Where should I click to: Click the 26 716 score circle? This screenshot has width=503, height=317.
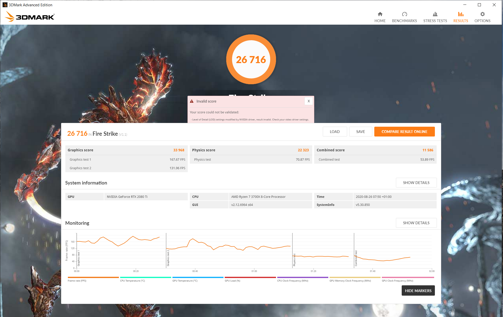(251, 59)
